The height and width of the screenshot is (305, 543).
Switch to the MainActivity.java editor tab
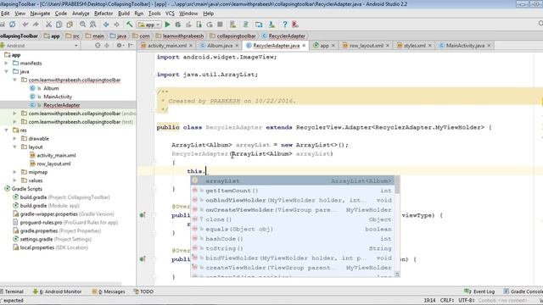click(x=465, y=46)
